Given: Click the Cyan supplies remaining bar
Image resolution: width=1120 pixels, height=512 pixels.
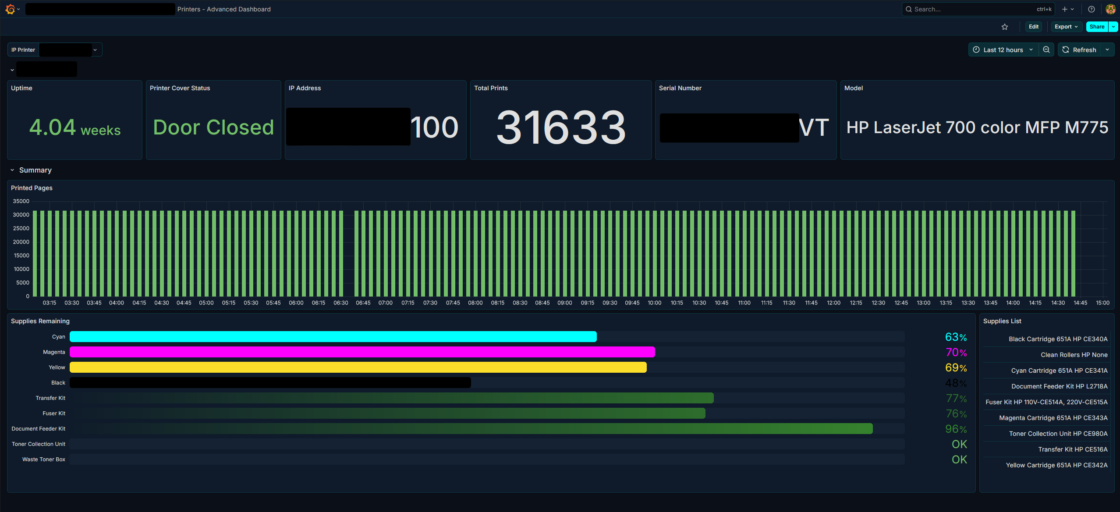Looking at the screenshot, I should (x=333, y=337).
